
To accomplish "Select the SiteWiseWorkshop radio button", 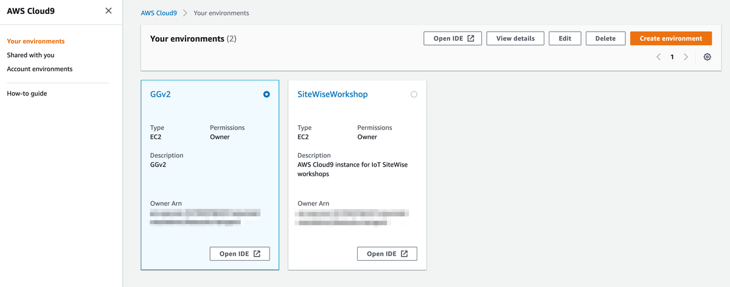I will tap(414, 94).
